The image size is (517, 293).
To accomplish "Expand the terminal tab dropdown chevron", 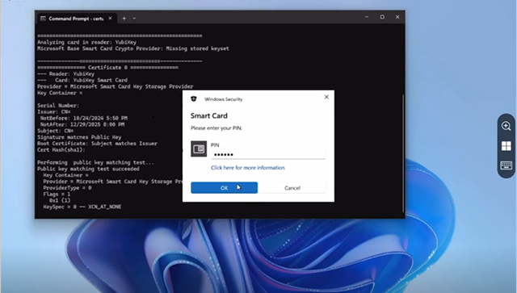I will tap(134, 19).
